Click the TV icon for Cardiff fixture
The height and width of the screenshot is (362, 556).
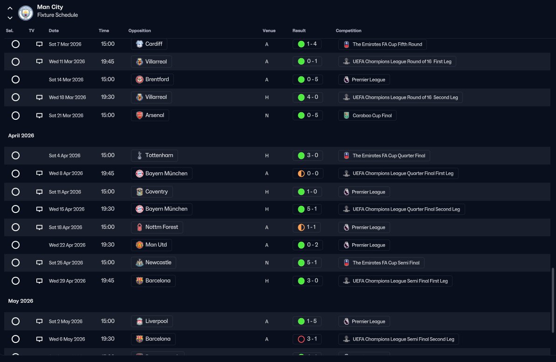39,44
